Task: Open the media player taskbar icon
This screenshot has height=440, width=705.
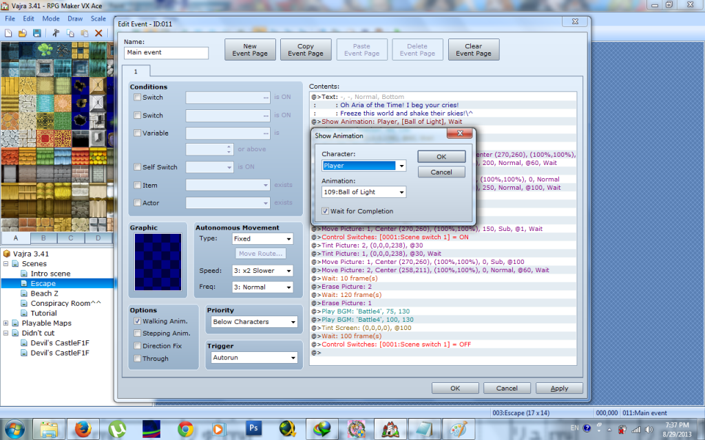Action: pyautogui.click(x=218, y=429)
